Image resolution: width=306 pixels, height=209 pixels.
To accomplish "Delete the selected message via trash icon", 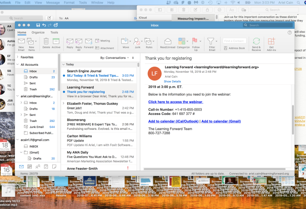I will coord(46,41).
